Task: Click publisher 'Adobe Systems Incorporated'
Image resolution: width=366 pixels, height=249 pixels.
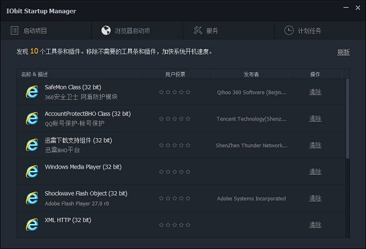Action: (x=251, y=198)
